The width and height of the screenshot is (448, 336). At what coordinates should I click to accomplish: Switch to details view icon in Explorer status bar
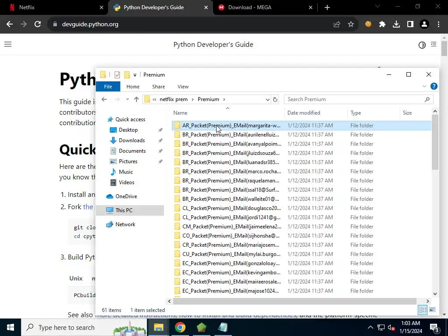(423, 310)
